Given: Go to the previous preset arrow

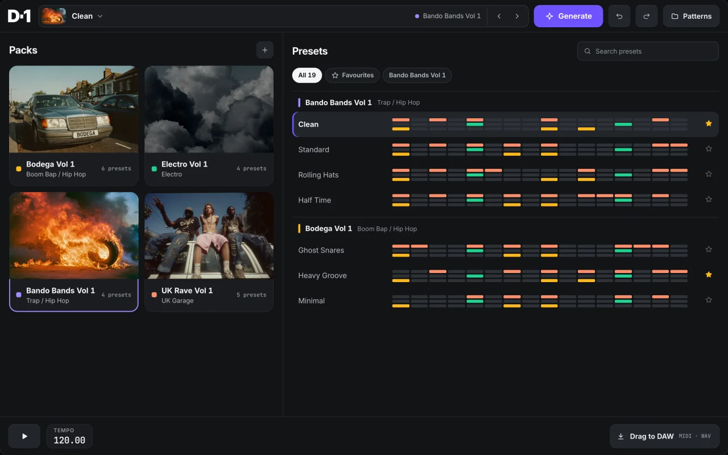Looking at the screenshot, I should click(499, 16).
